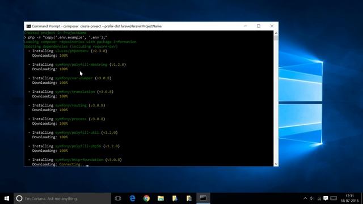Click the Cortana search box
Image resolution: width=363 pixels, height=204 pixels.
(62, 198)
